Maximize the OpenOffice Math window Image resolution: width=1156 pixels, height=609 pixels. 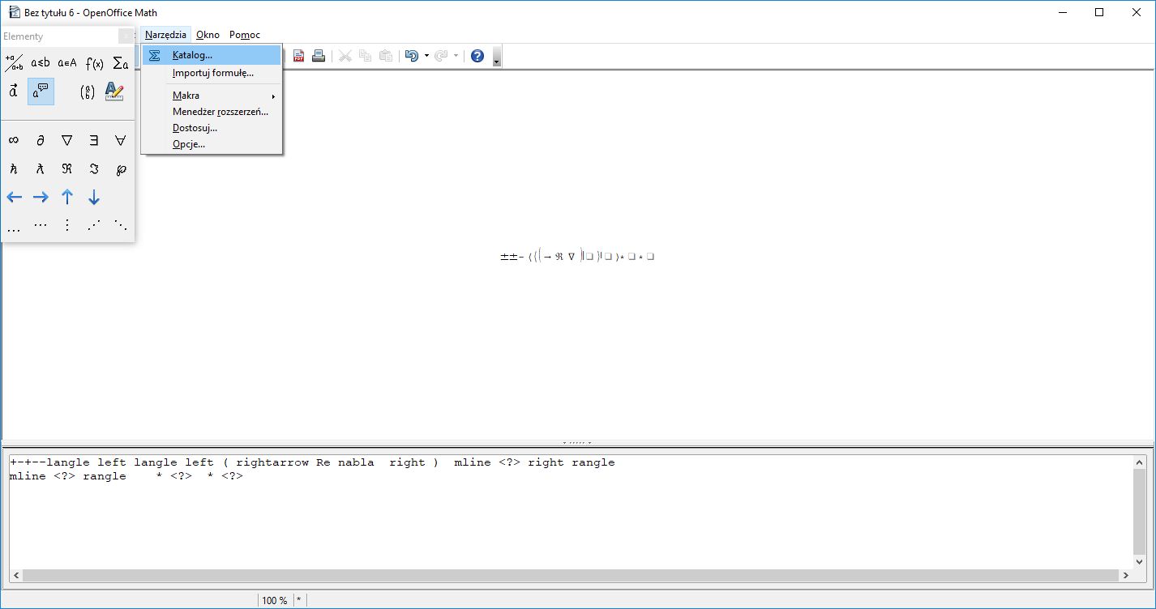point(1099,12)
